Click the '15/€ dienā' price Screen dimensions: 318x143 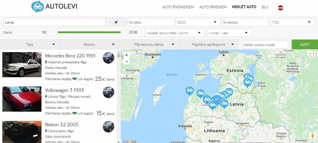(105, 114)
